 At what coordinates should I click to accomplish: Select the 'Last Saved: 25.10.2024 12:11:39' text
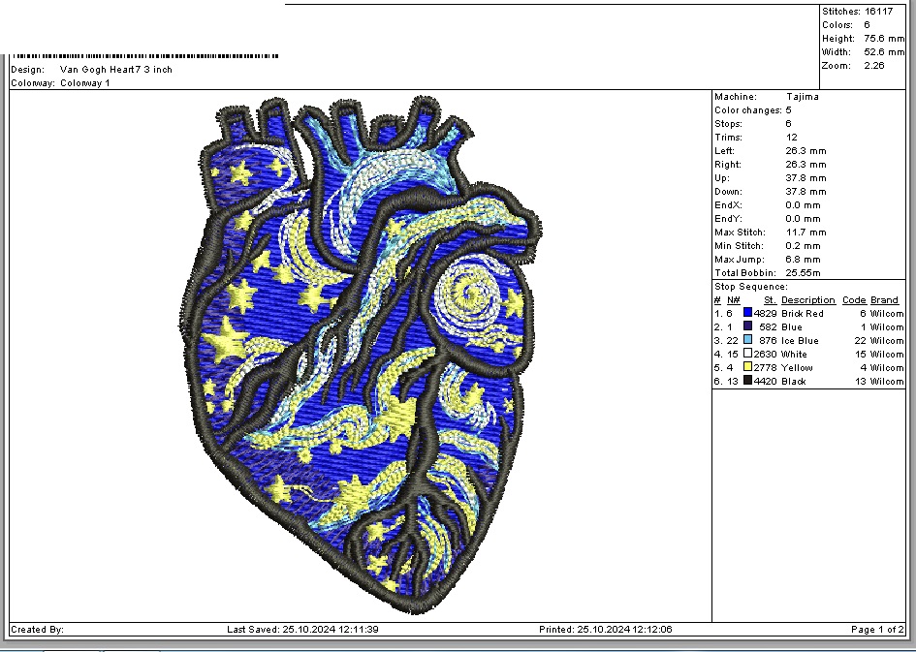[302, 630]
